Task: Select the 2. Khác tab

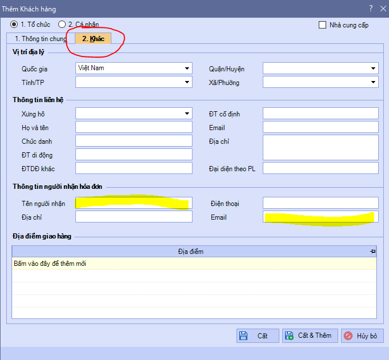Action: click(93, 39)
